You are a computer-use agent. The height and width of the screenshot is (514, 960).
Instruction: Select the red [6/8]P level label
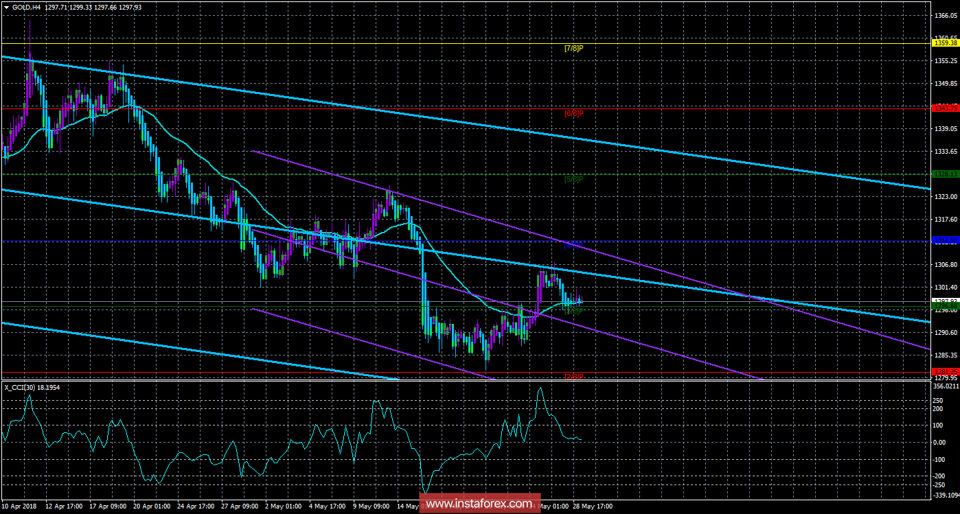pyautogui.click(x=573, y=113)
